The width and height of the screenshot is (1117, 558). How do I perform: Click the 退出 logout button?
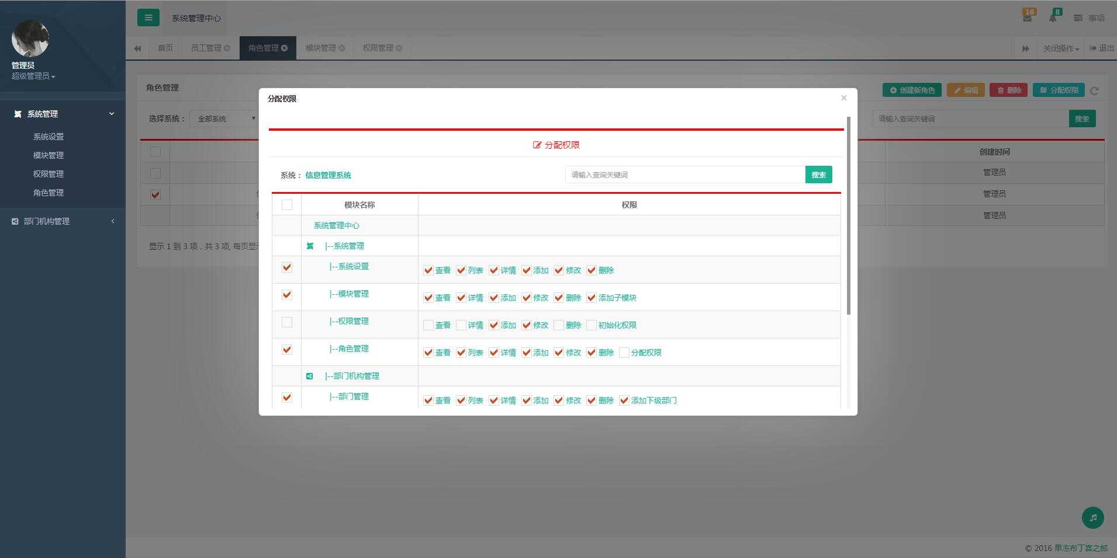point(1102,48)
